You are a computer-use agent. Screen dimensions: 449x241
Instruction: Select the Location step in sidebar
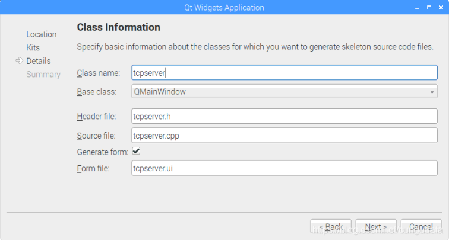coord(42,34)
